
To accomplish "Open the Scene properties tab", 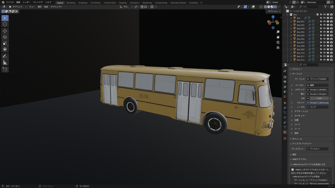I will pyautogui.click(x=285, y=92).
